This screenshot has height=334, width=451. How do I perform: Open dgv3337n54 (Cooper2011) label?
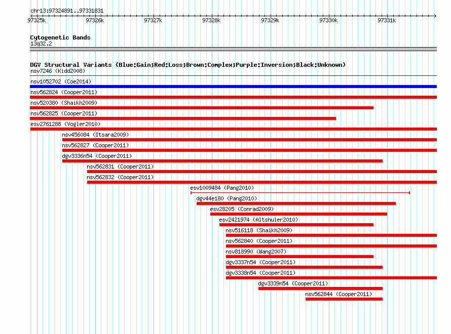[x=260, y=262]
